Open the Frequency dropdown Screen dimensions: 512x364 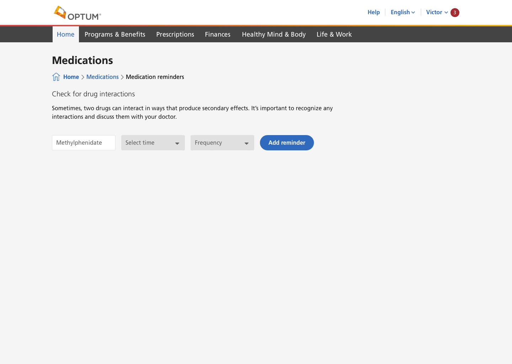(219, 143)
